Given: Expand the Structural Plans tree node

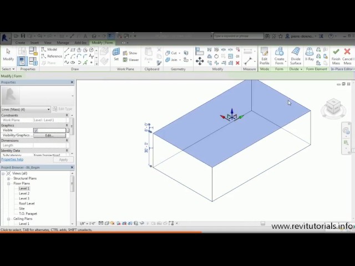Looking at the screenshot, I should point(9,178).
